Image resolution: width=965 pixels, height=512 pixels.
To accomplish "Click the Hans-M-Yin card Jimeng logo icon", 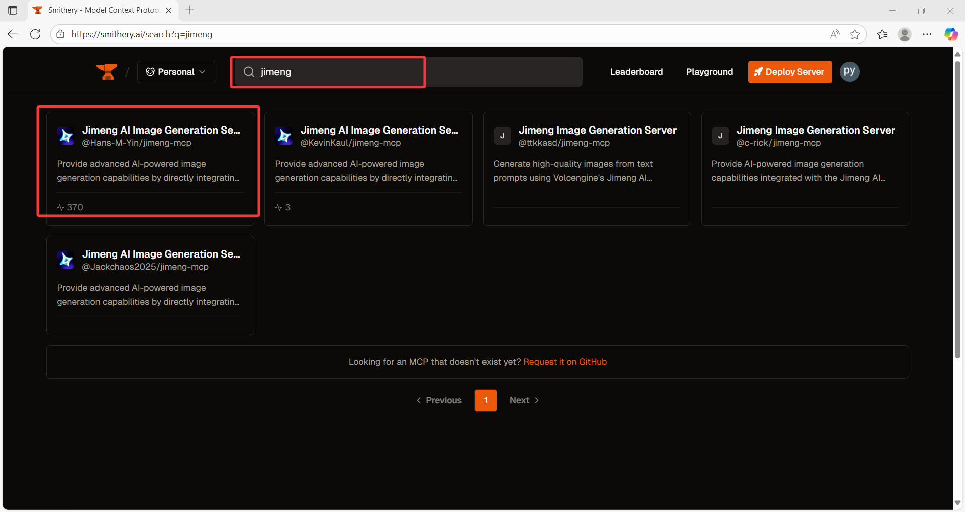I will 66,136.
